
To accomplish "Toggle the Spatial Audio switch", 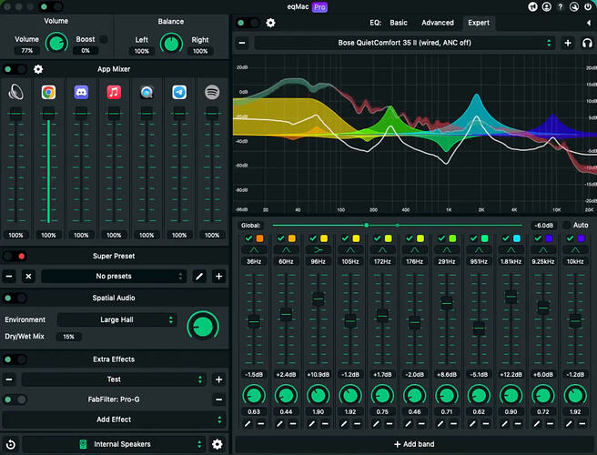I will pyautogui.click(x=15, y=298).
